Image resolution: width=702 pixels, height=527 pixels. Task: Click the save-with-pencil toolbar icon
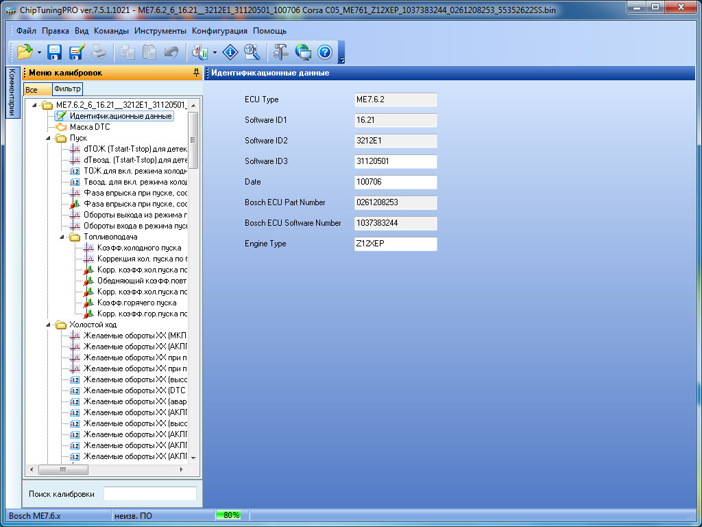tap(76, 51)
